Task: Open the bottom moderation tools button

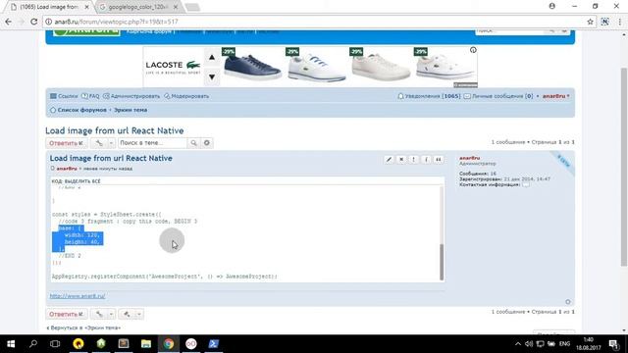Action: (x=127, y=314)
